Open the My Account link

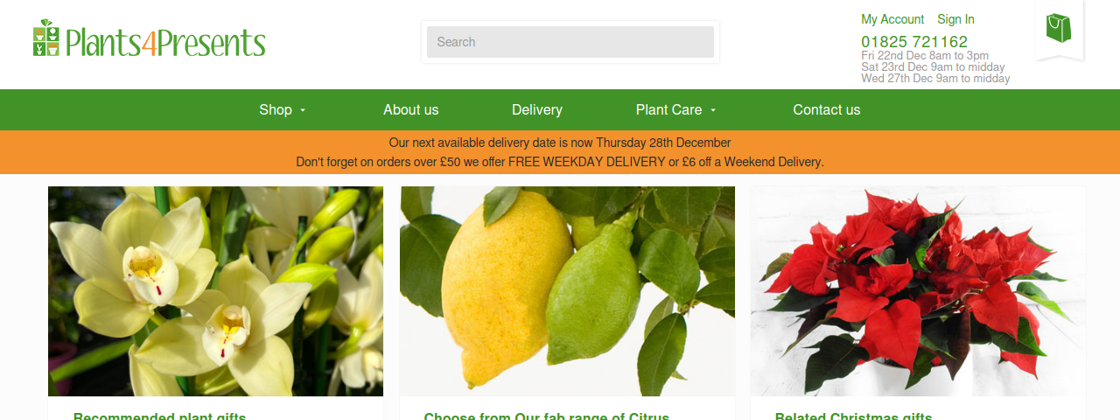coord(892,19)
